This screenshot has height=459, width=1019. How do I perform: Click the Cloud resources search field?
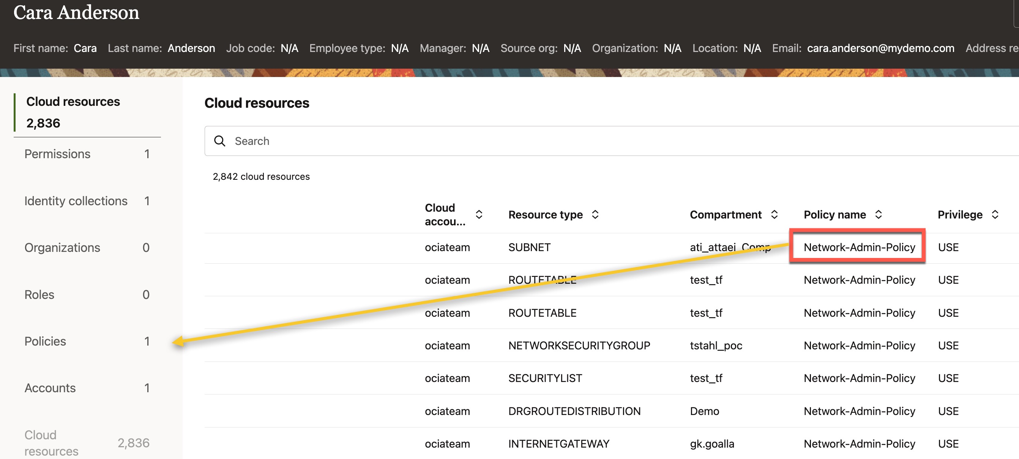click(x=593, y=141)
